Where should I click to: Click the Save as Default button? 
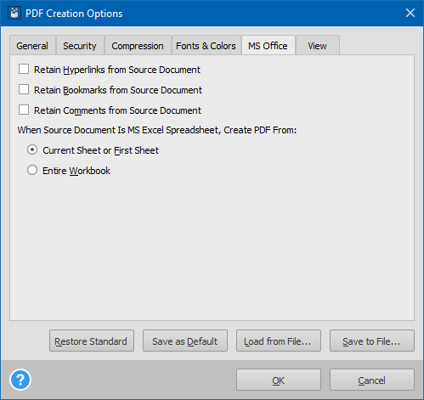(x=185, y=341)
